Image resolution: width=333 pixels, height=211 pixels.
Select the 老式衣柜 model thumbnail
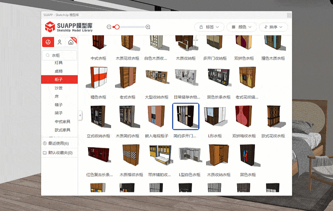tap(127, 77)
